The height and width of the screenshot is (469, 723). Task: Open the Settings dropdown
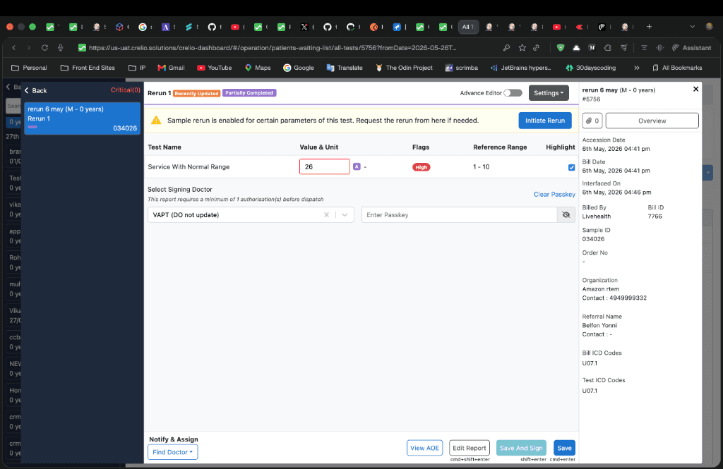coord(548,93)
